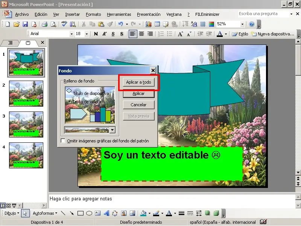Click the Undo arrow icon
Viewport: 301px width, 226px height.
pos(120,24)
